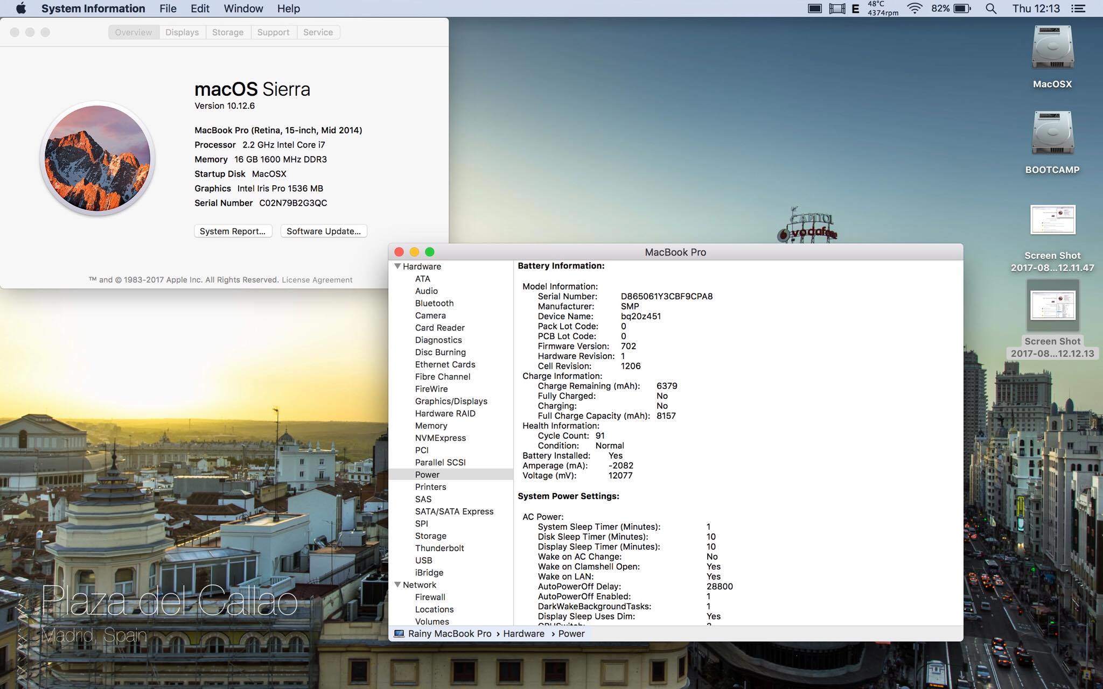
Task: Click the Thu 12:13 clock
Action: (1036, 9)
